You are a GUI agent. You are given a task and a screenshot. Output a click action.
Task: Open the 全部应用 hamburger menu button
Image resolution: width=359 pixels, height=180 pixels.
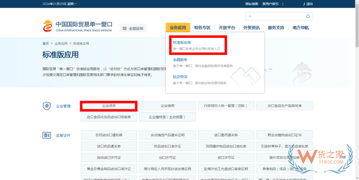point(133,28)
